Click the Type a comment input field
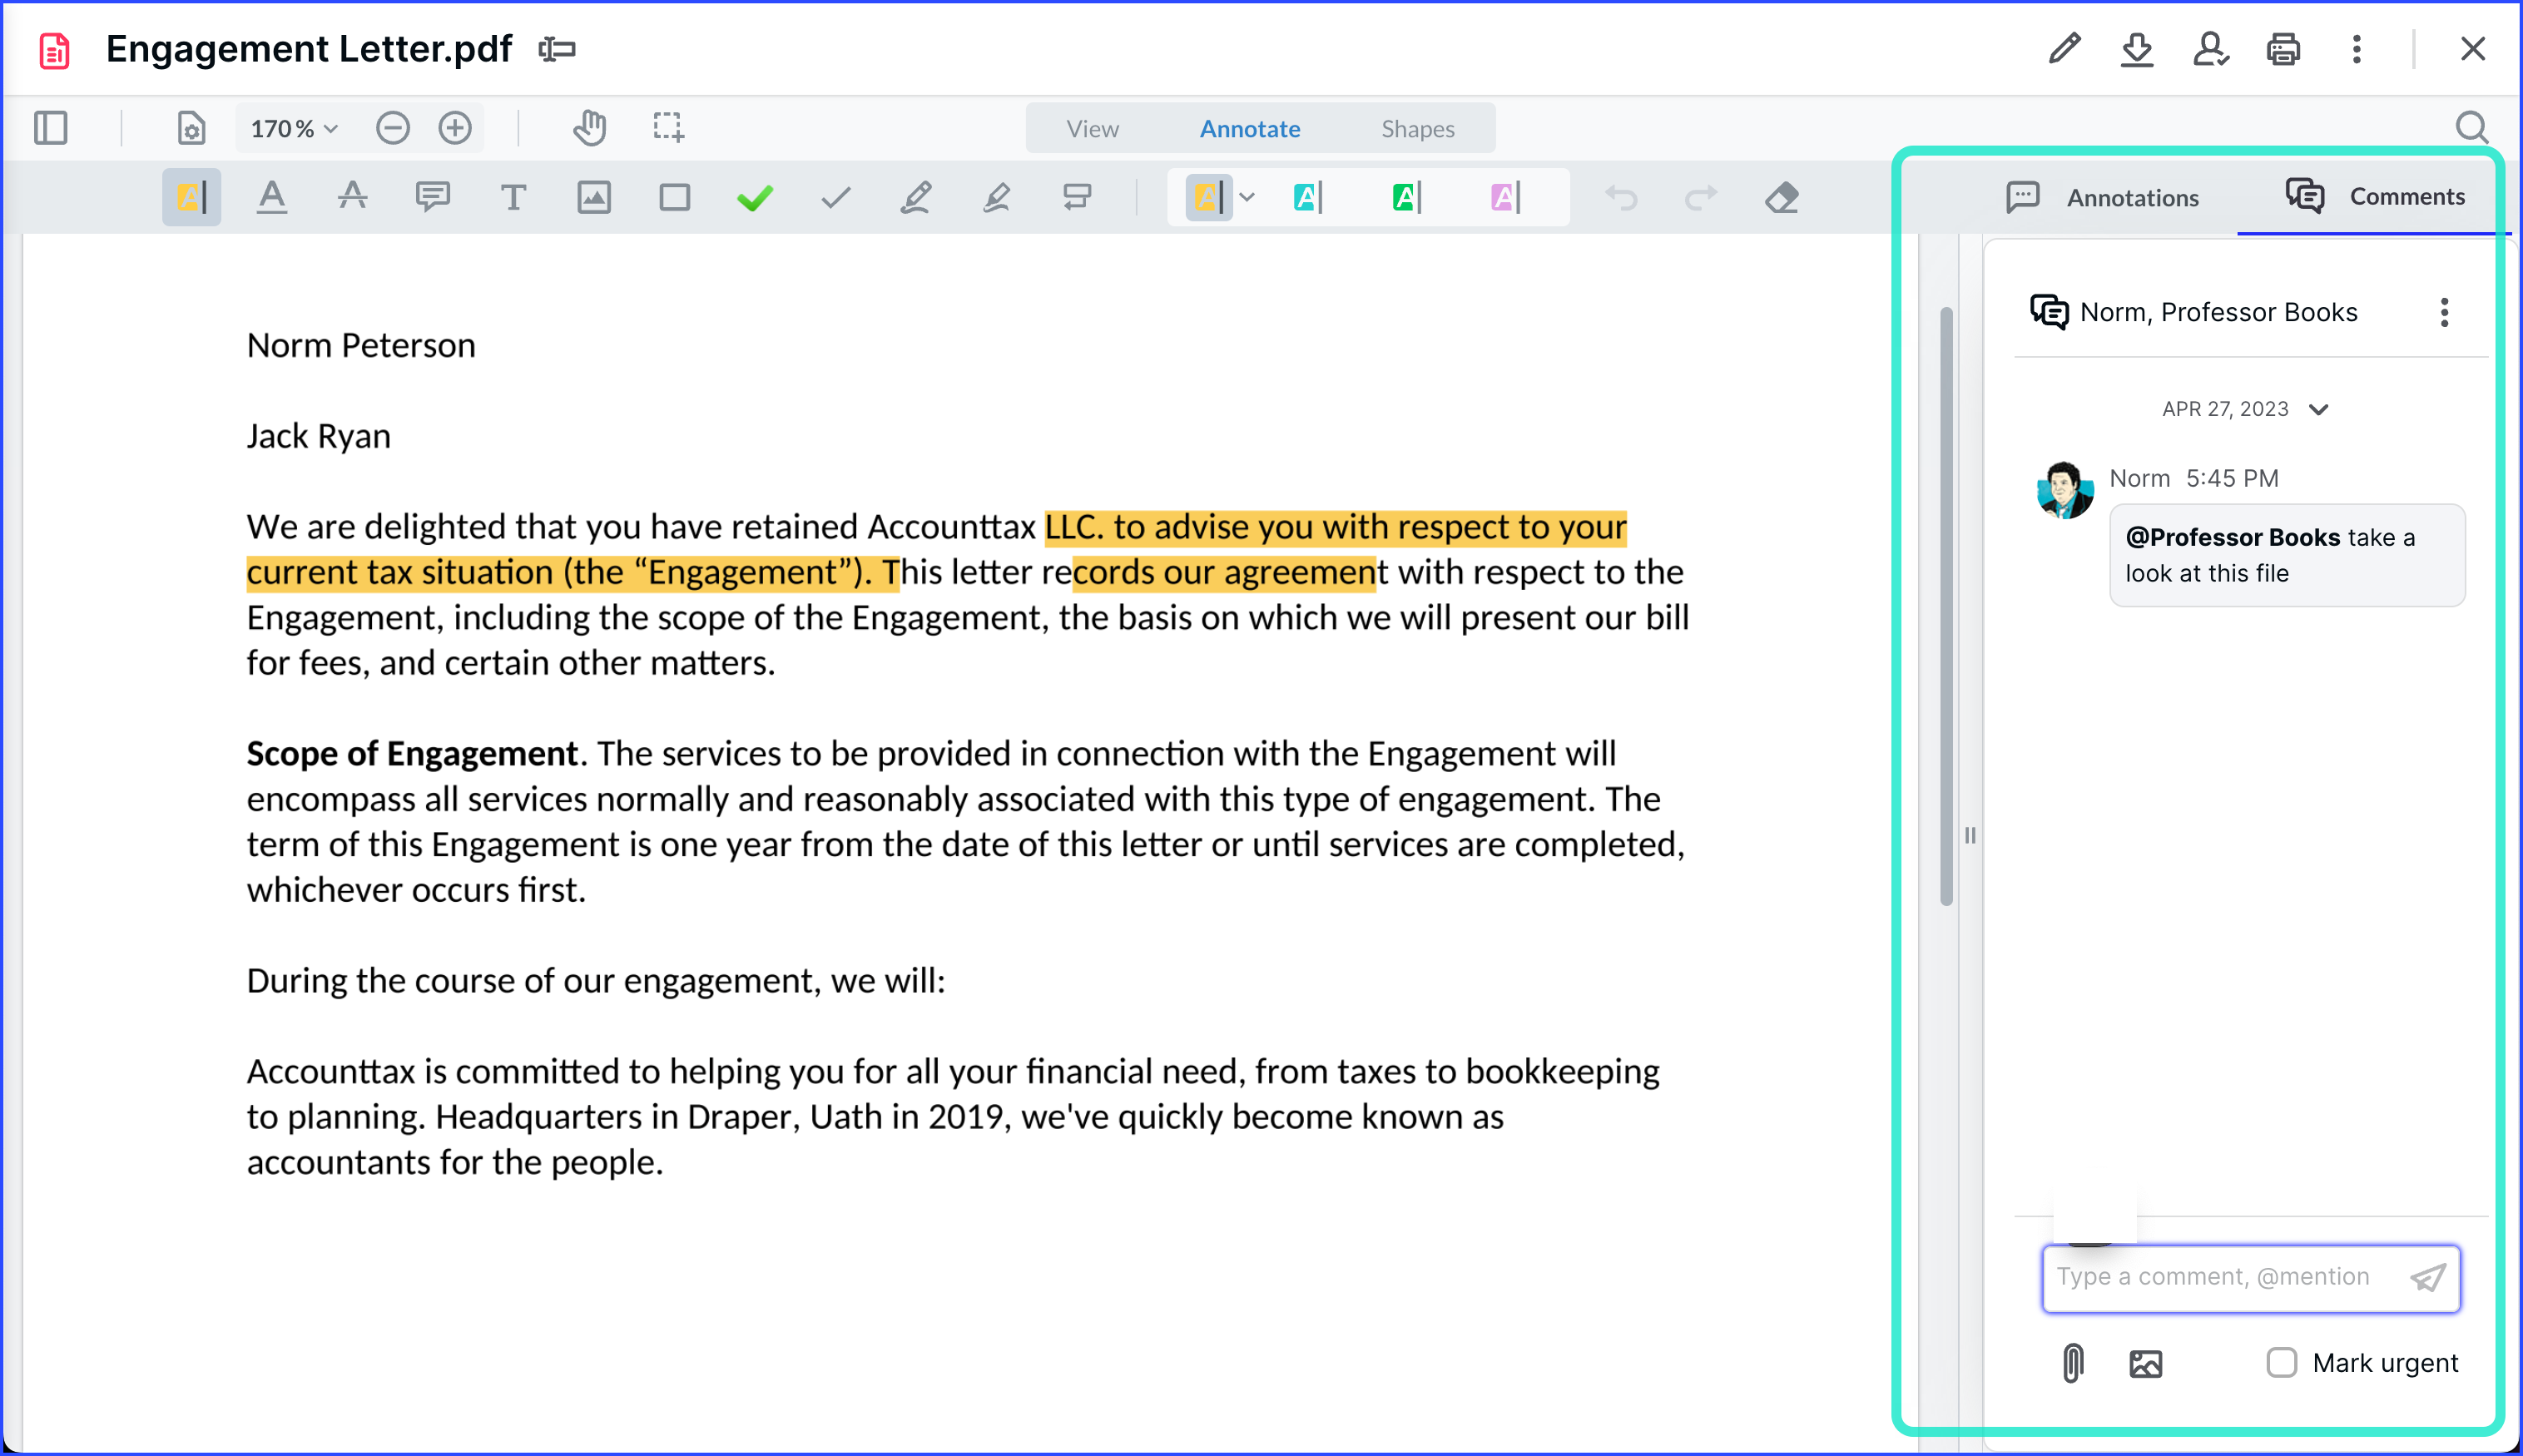The image size is (2523, 1456). 2212,1277
